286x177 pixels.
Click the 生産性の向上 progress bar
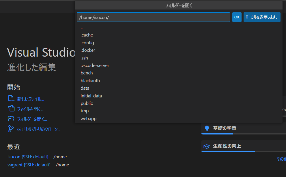point(244,152)
